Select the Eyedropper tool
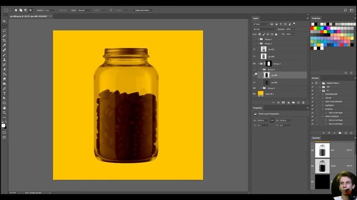 pos(4,45)
